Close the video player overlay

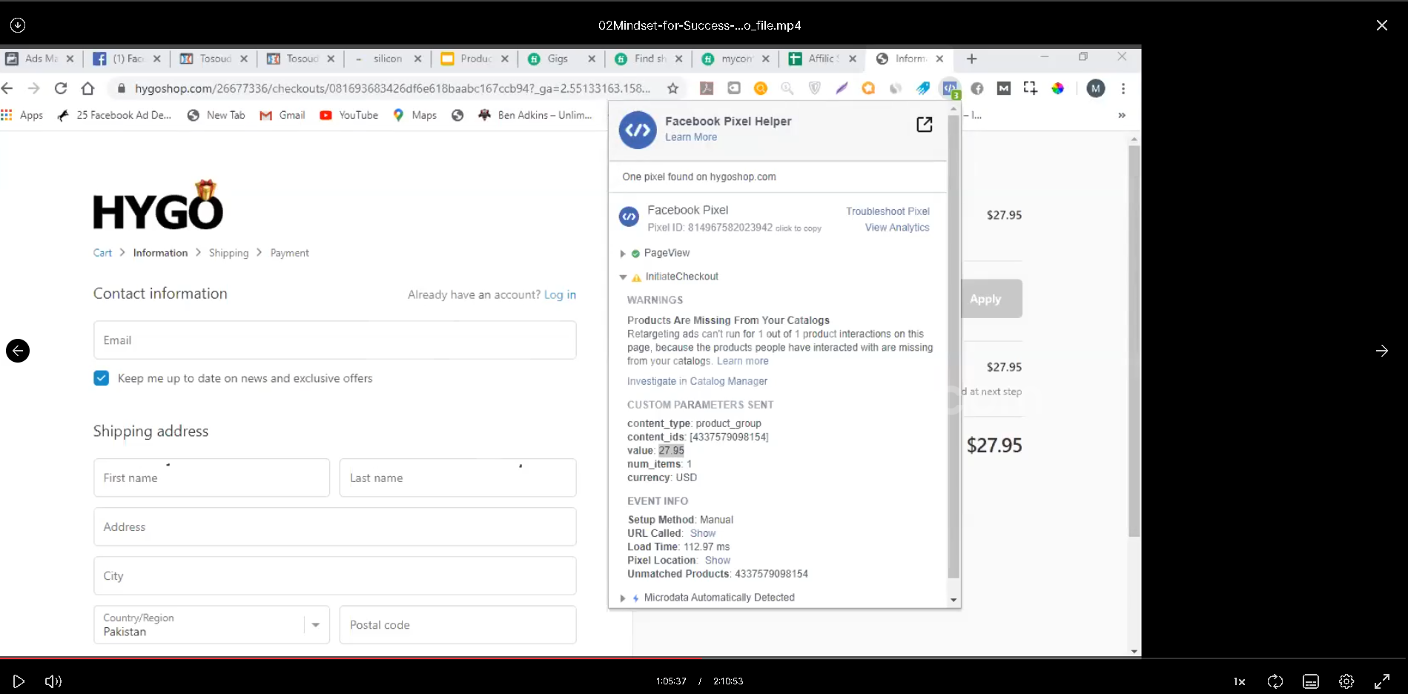pyautogui.click(x=1382, y=25)
